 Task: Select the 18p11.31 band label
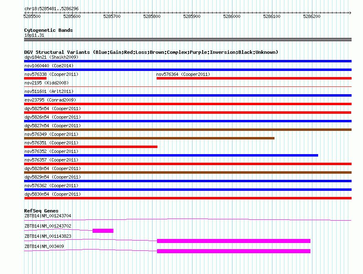34,35
